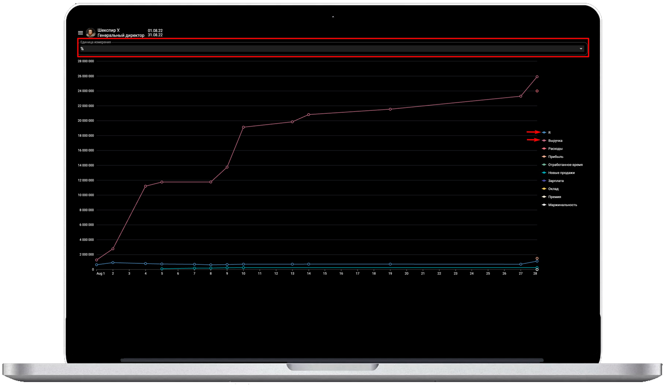664x385 pixels.
Task: Open the hamburger menu icon
Action: [x=81, y=33]
